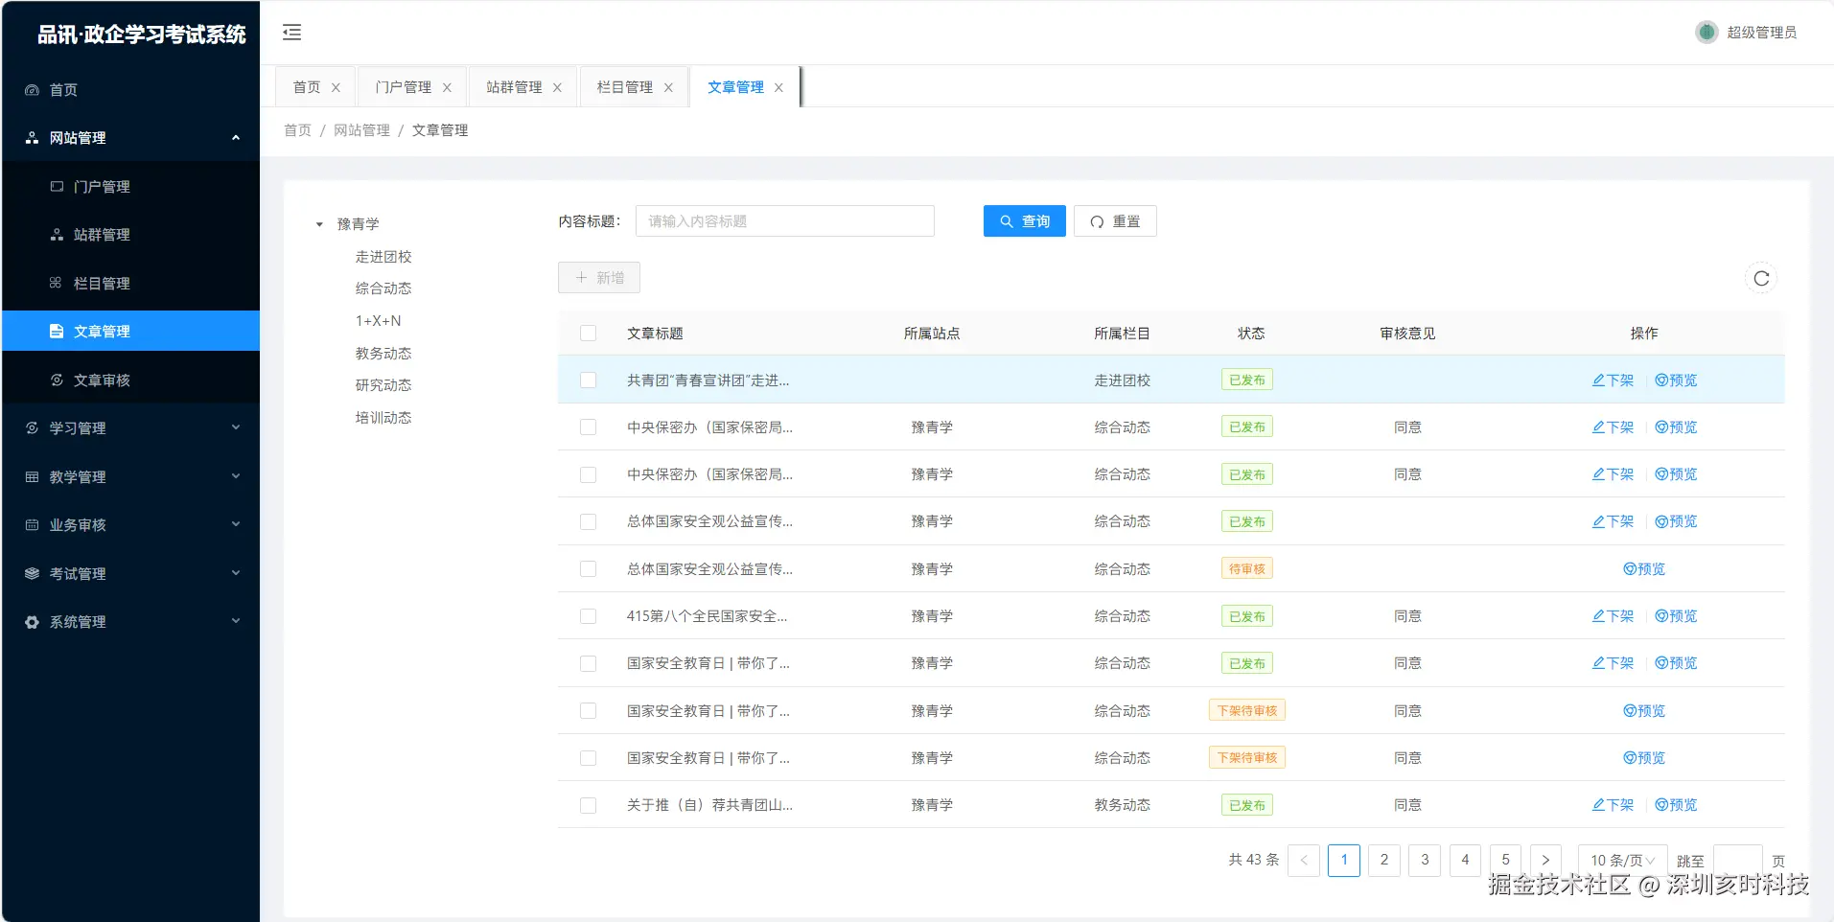Click the 内容标题 search input field
Viewport: 1834px width, 922px height.
(x=785, y=221)
